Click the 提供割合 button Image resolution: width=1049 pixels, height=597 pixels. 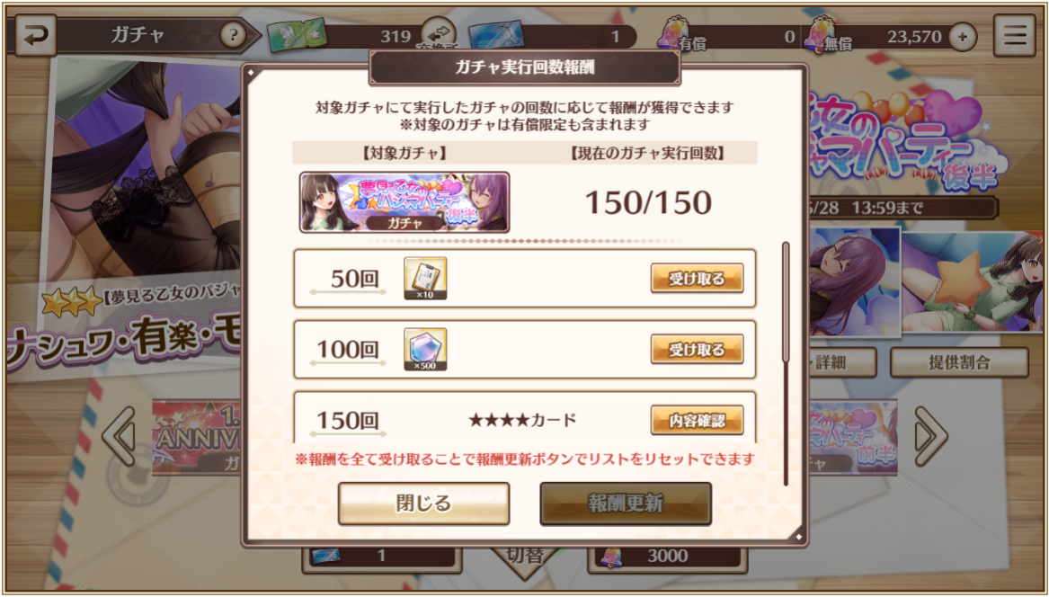coord(959,362)
